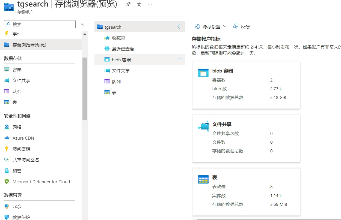Collapse the left menu with double chevron
The height and width of the screenshot is (220, 341).
point(82,24)
